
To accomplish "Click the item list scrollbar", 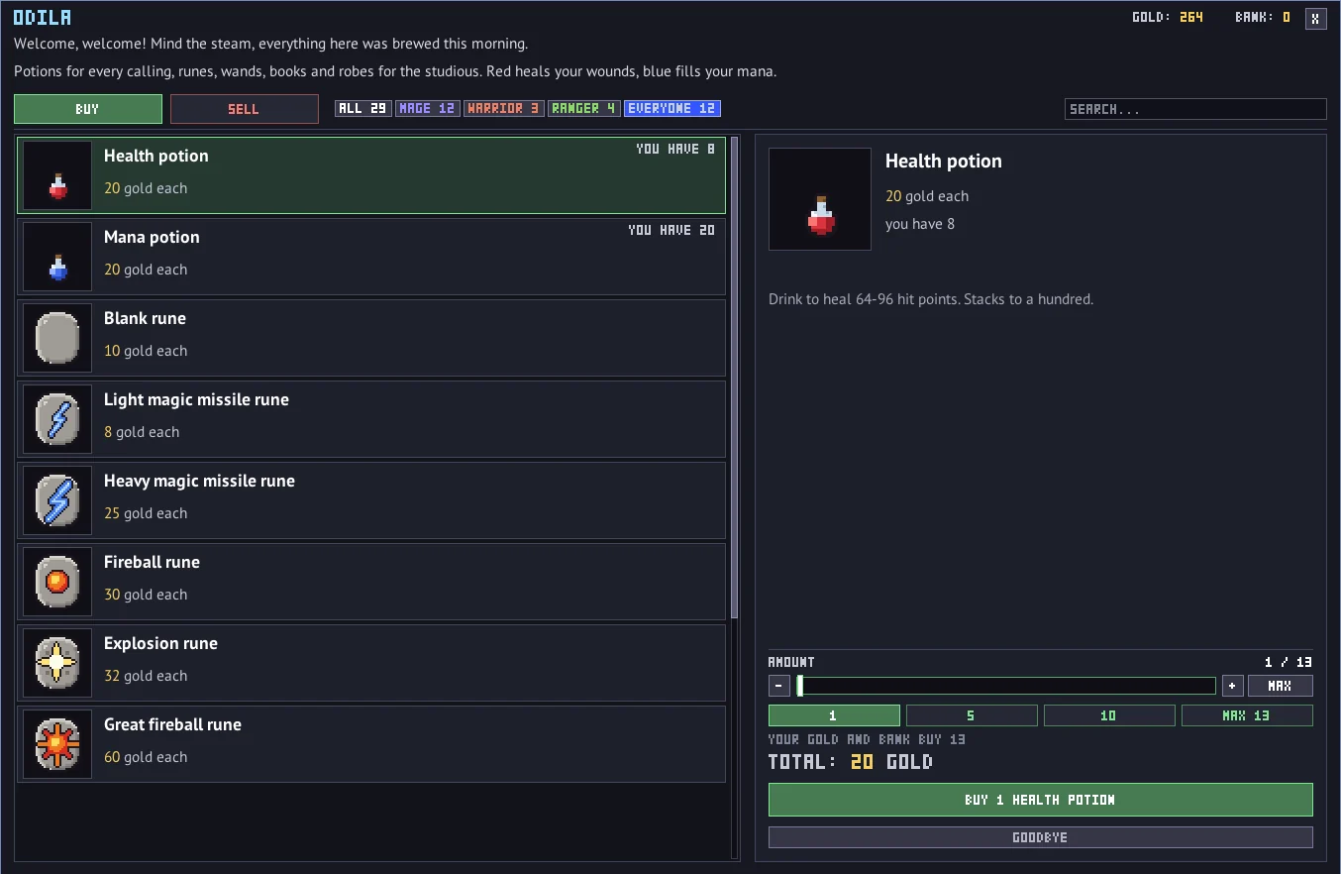I will [734, 378].
